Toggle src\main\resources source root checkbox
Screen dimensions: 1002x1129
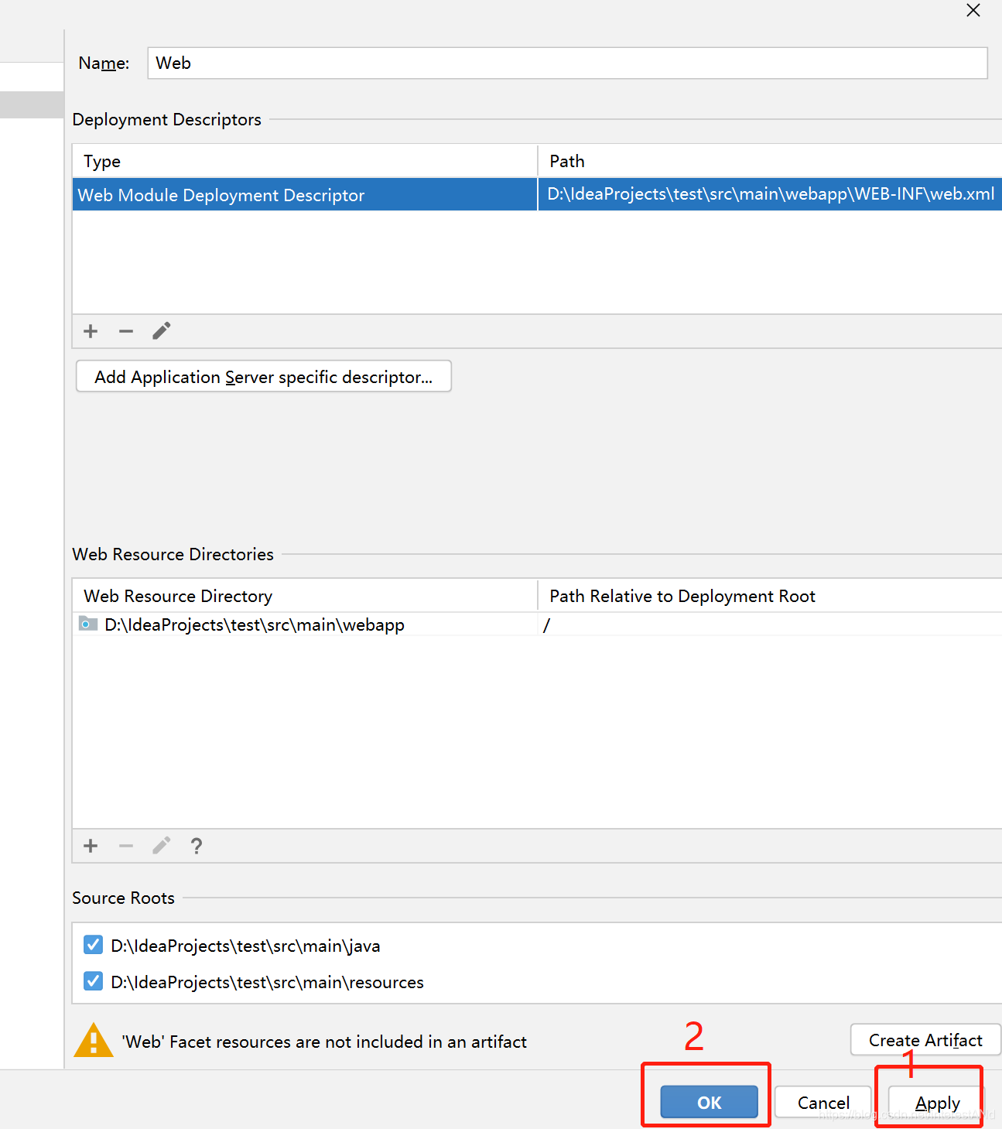point(93,981)
